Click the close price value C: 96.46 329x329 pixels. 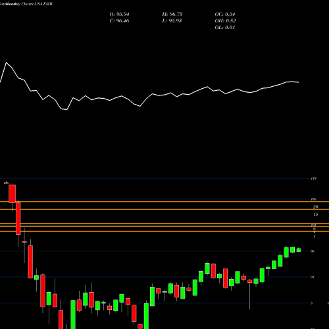coord(119,21)
